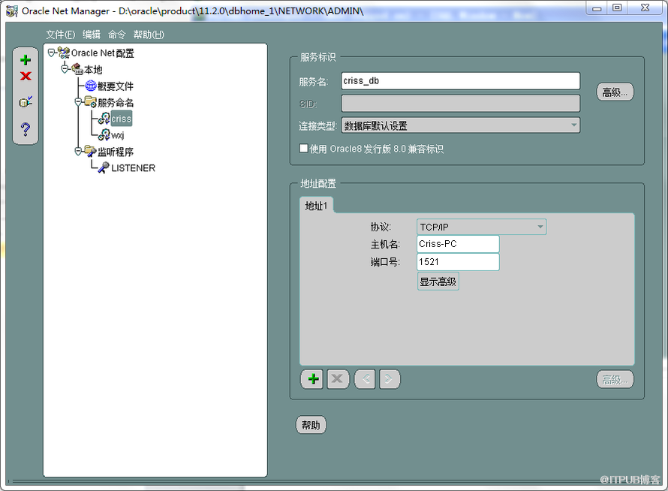Minimize the Oracle Net Manager window
The height and width of the screenshot is (491, 668).
coord(597,8)
